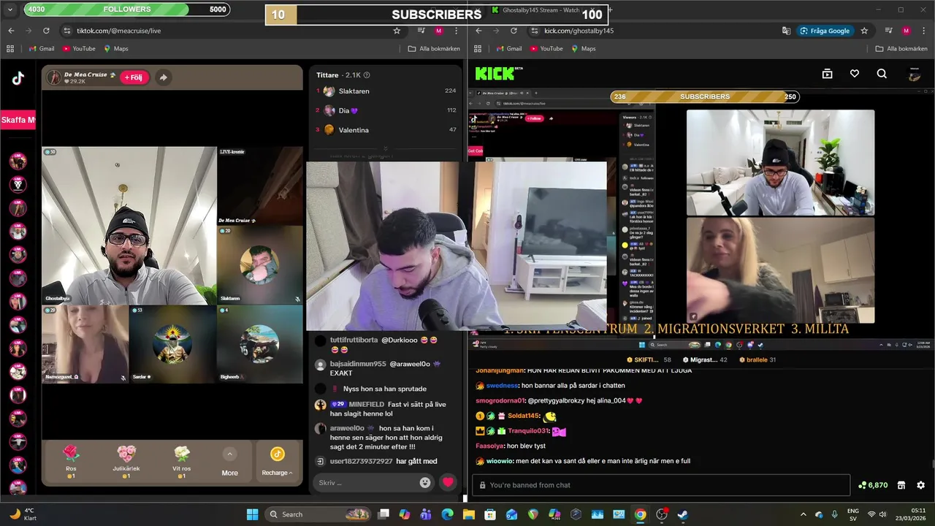The height and width of the screenshot is (526, 935).
Task: Open the Tittare viewers help icon
Action: click(x=367, y=75)
